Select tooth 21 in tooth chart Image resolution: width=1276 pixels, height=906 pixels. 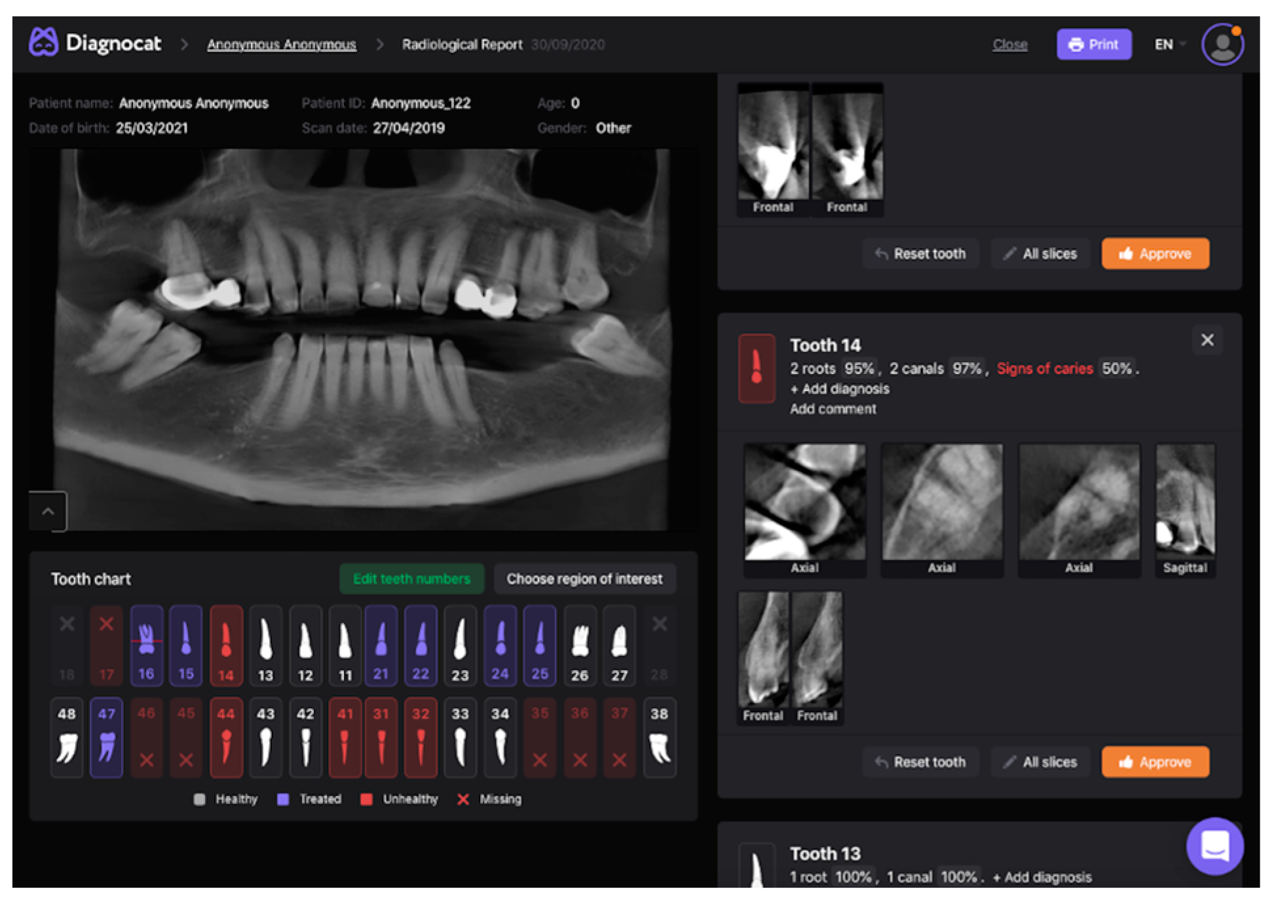pos(381,645)
